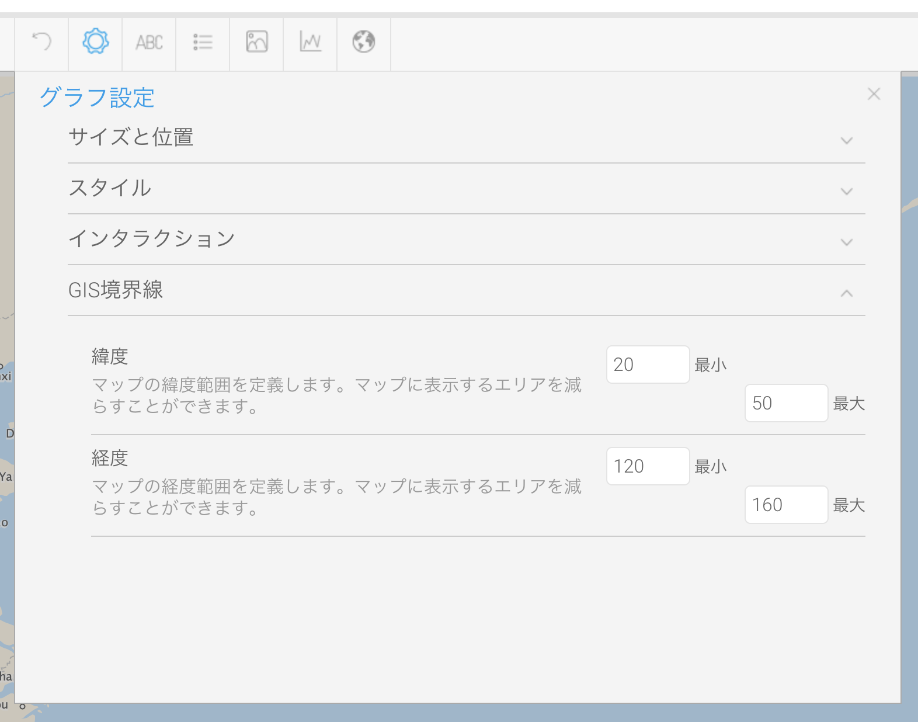Viewport: 918px width, 722px height.
Task: Open the line chart series icon
Action: pos(310,42)
